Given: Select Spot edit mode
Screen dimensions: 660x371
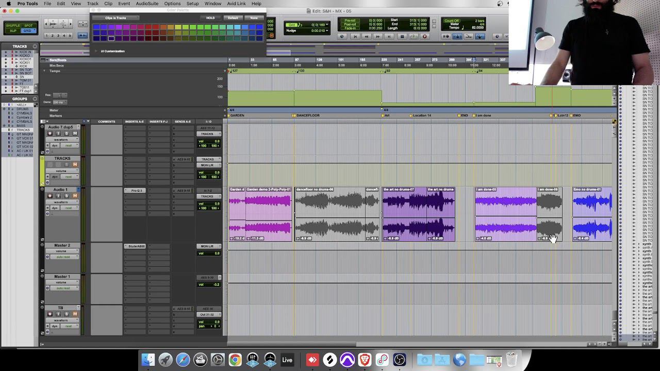Looking at the screenshot, I should pyautogui.click(x=28, y=26).
